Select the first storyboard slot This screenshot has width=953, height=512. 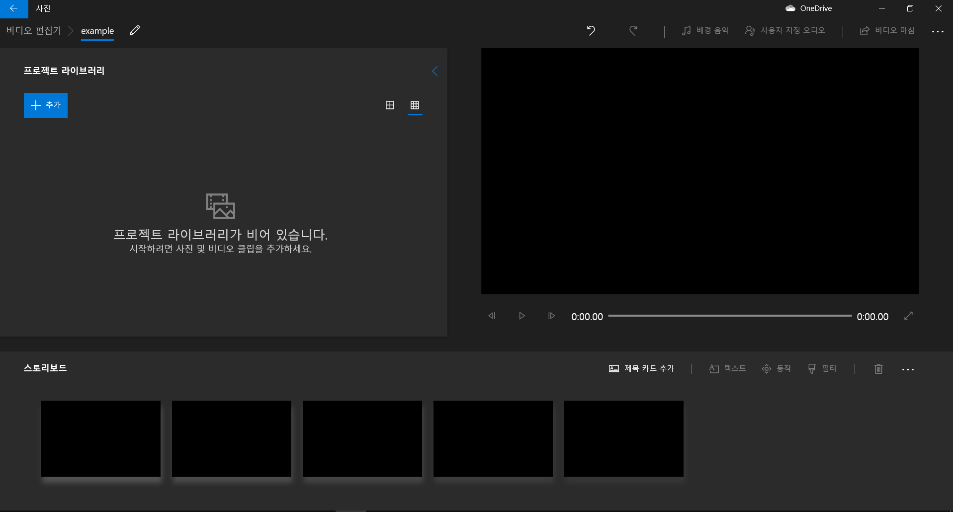(101, 439)
